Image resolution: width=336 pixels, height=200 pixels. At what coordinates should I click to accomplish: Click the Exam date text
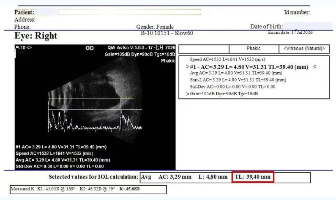click(x=290, y=33)
